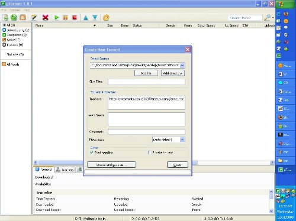Click DHT Waiting to log in status
Viewport: 296px width, 221px height.
pyautogui.click(x=90, y=219)
